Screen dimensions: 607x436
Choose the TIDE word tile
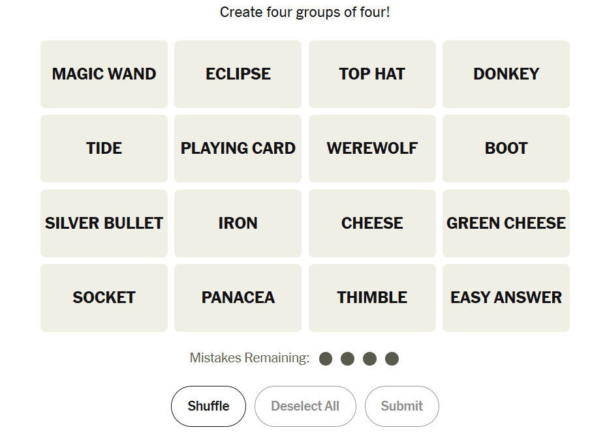click(104, 149)
